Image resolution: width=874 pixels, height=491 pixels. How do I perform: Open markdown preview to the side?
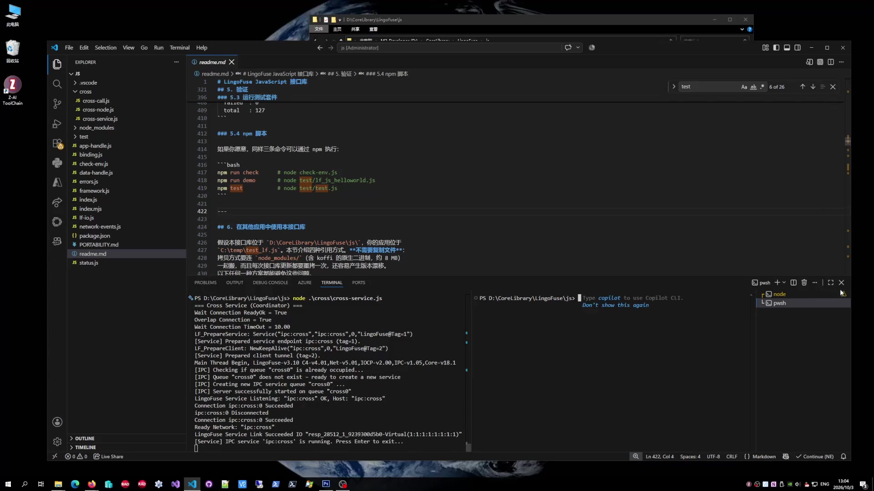[809, 62]
